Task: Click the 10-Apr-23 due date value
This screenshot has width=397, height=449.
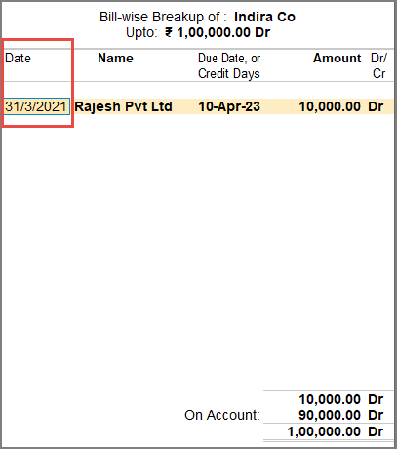Action: coord(229,106)
